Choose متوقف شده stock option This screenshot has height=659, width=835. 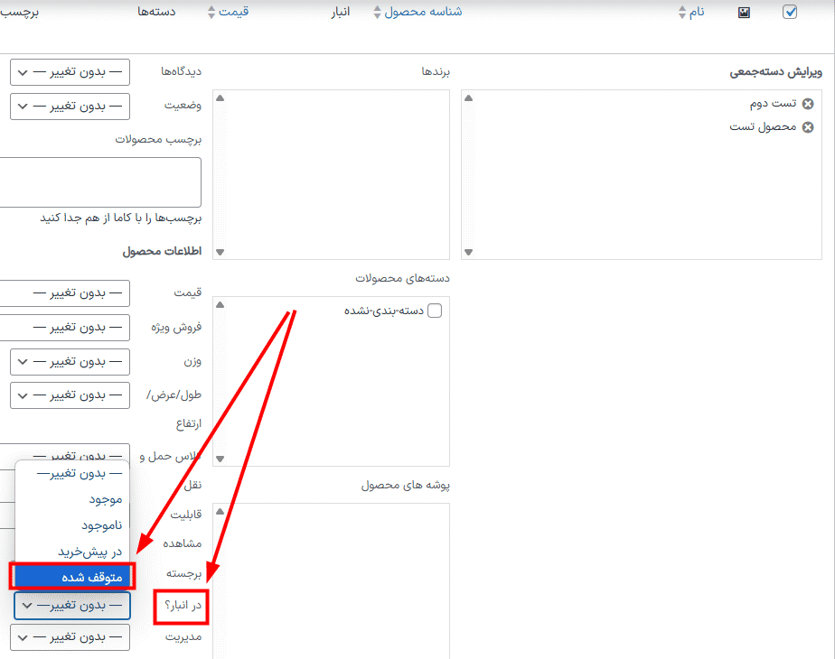click(72, 577)
